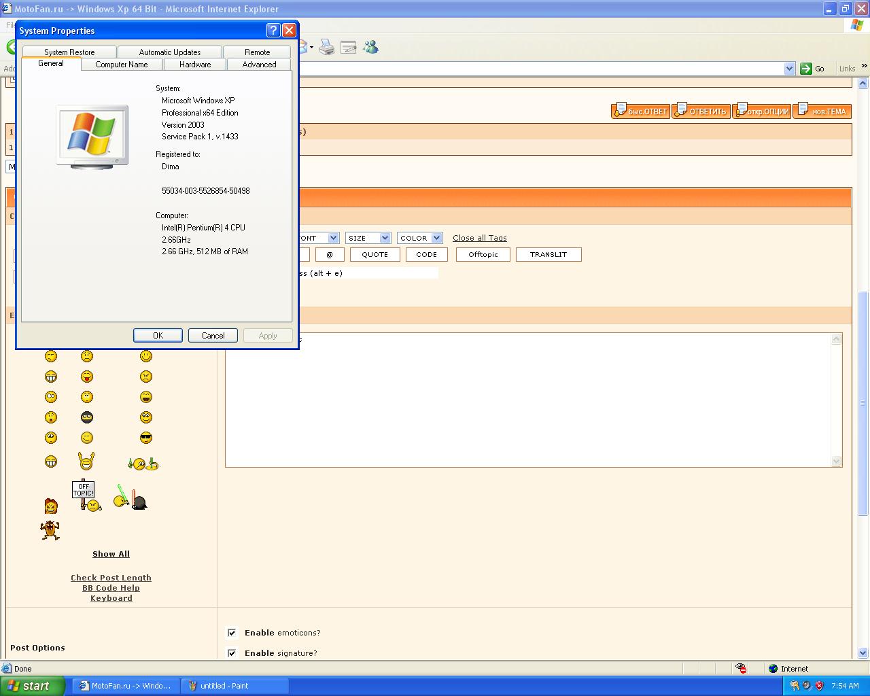Click the Close all Tags link
Image resolution: width=870 pixels, height=696 pixels.
click(480, 238)
